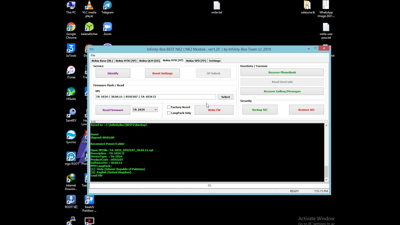The width and height of the screenshot is (400, 225).
Task: Enable the LangPack Only checkbox
Action: click(x=169, y=113)
